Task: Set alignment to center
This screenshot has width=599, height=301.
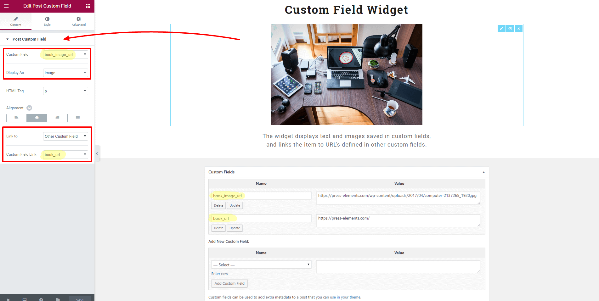Action: (x=37, y=118)
